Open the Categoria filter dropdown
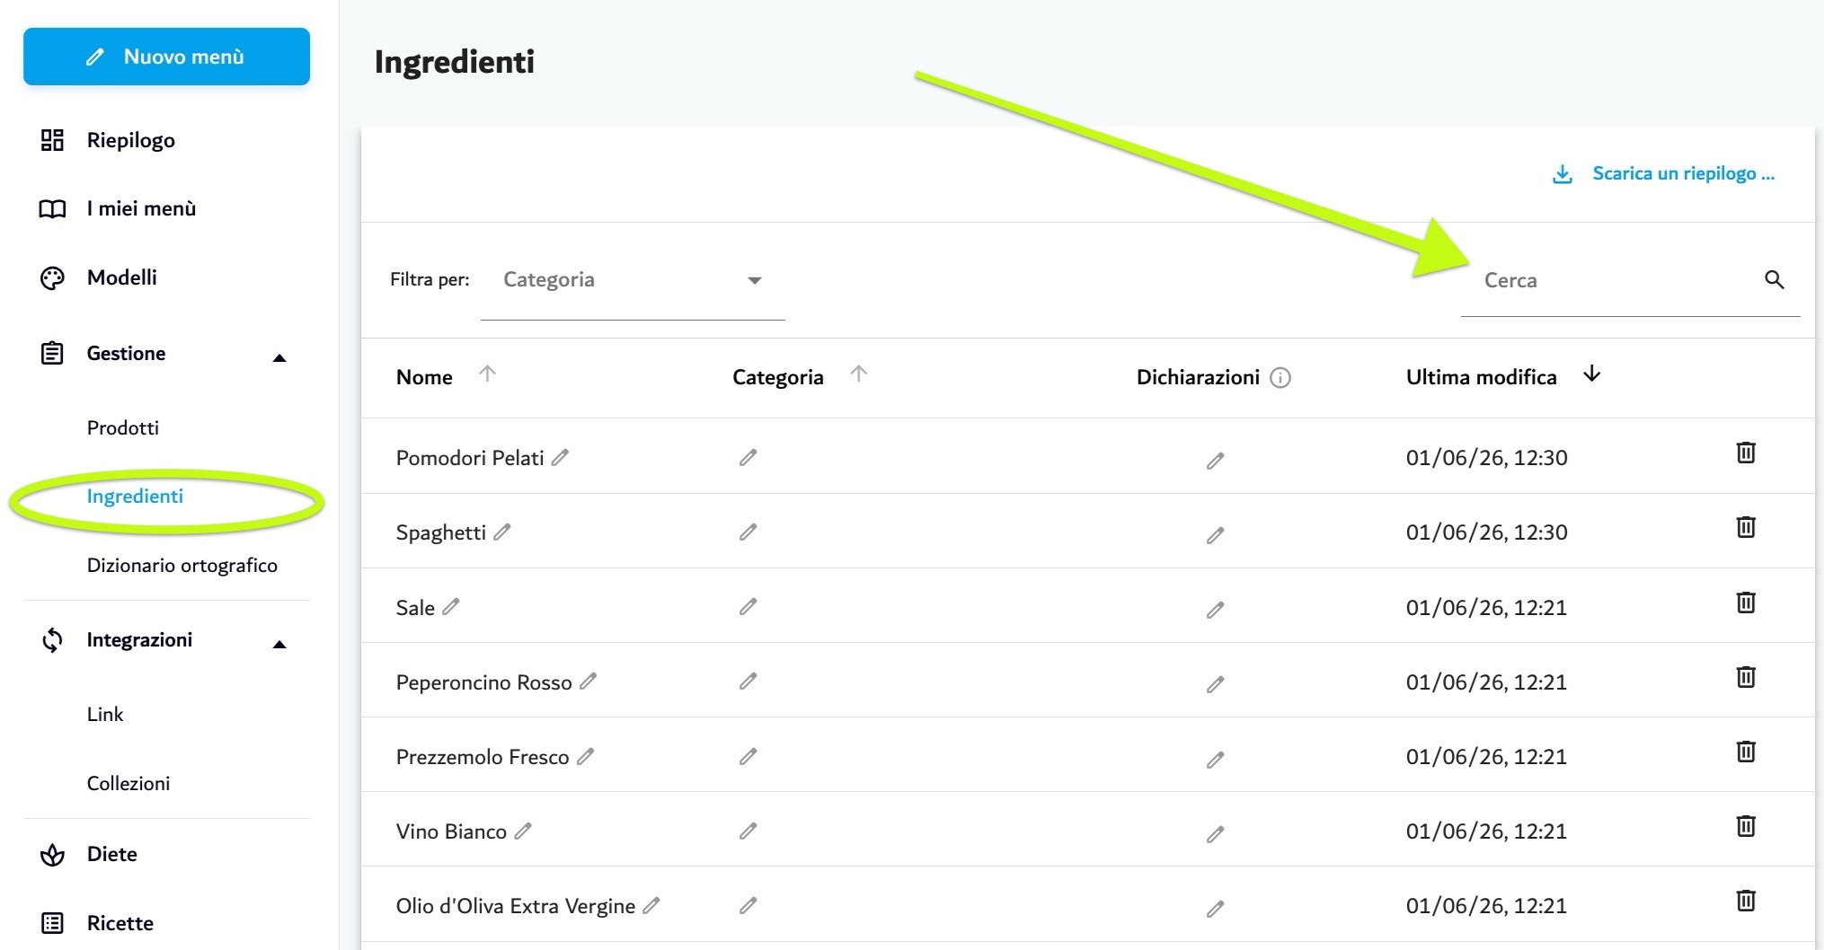This screenshot has height=950, width=1824. coord(633,280)
